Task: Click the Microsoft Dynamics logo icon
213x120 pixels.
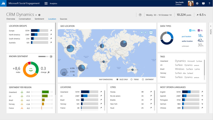Action: tap(3, 3)
